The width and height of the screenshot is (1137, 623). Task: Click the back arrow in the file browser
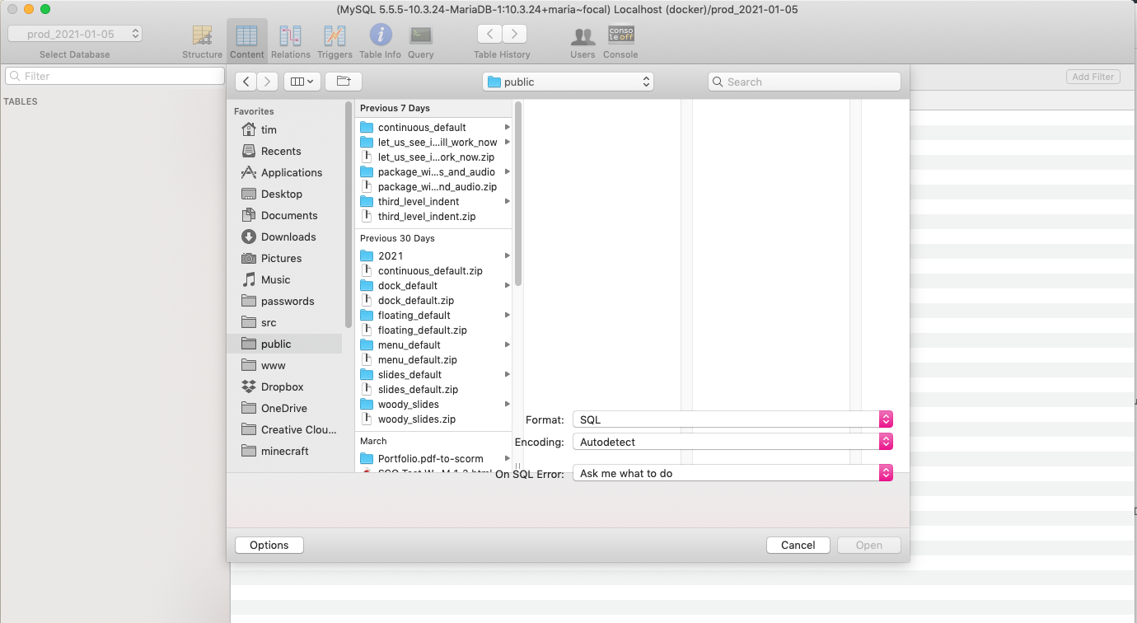tap(246, 81)
